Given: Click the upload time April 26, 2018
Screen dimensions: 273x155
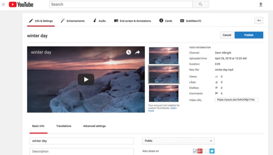Looking at the screenshot, I should [x=231, y=58].
